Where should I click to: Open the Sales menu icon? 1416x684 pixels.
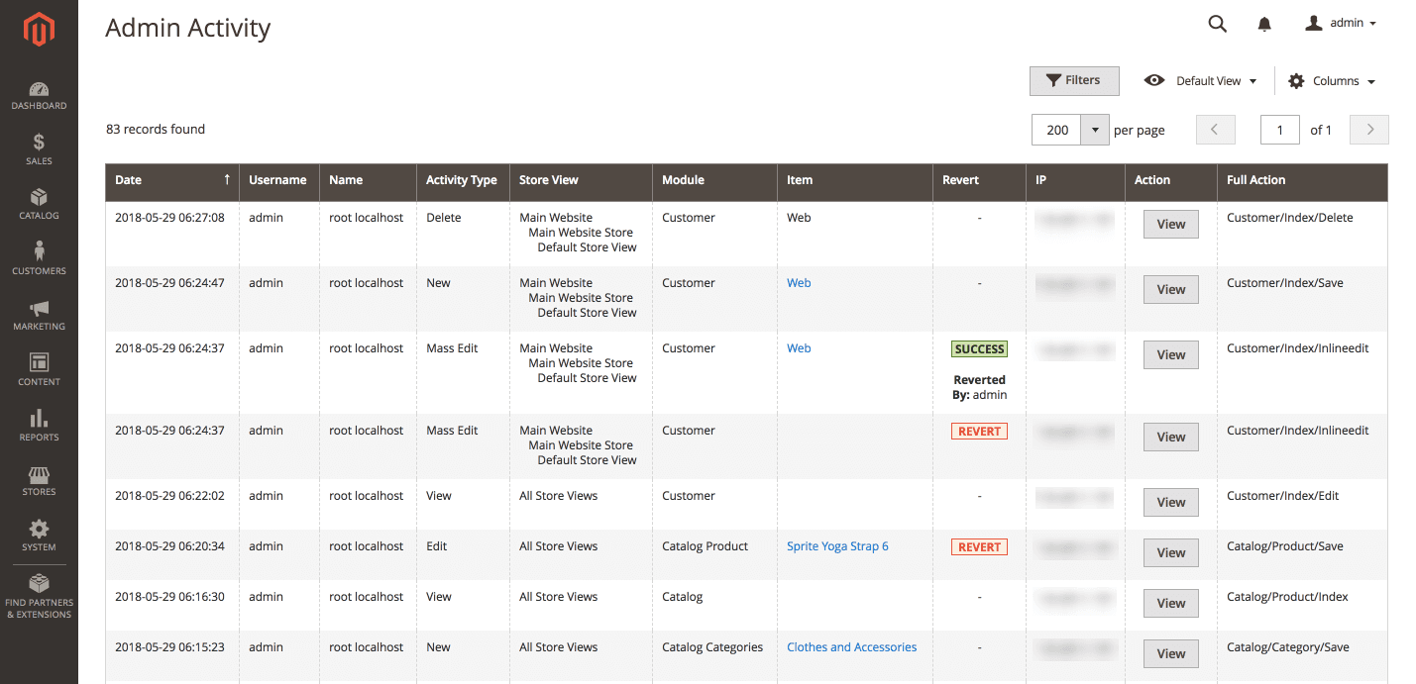tap(39, 149)
